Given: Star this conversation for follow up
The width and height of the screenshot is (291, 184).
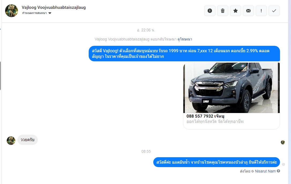Looking at the screenshot, I should [236, 11].
